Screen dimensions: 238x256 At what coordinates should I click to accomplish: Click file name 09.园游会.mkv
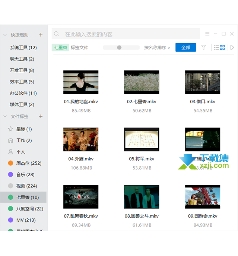(203, 216)
